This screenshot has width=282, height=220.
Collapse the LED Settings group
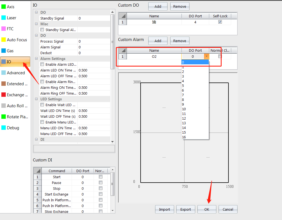[37, 99]
